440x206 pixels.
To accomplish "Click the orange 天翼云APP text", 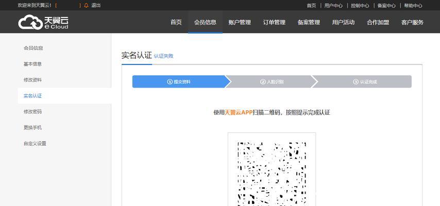I will (x=239, y=113).
